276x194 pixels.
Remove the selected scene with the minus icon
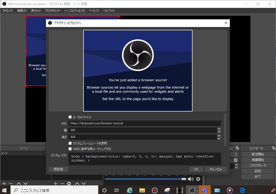pyautogui.click(x=11, y=184)
